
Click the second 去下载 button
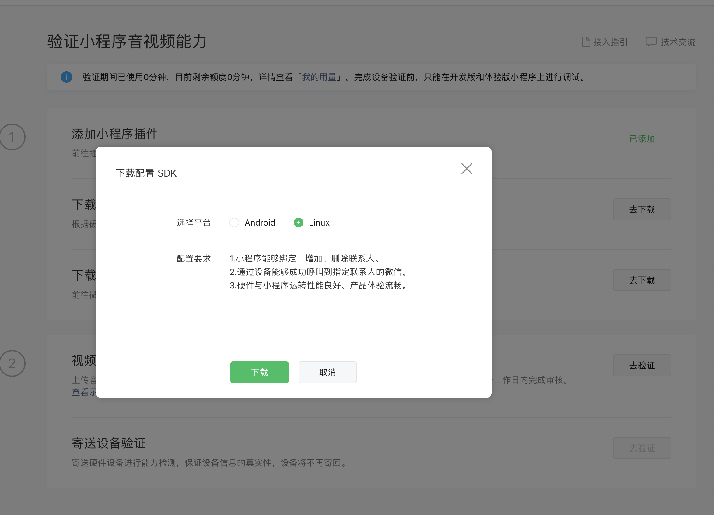642,280
